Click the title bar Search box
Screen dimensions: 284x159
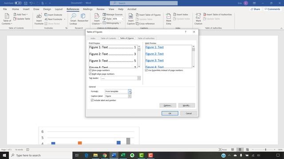click(144, 3)
